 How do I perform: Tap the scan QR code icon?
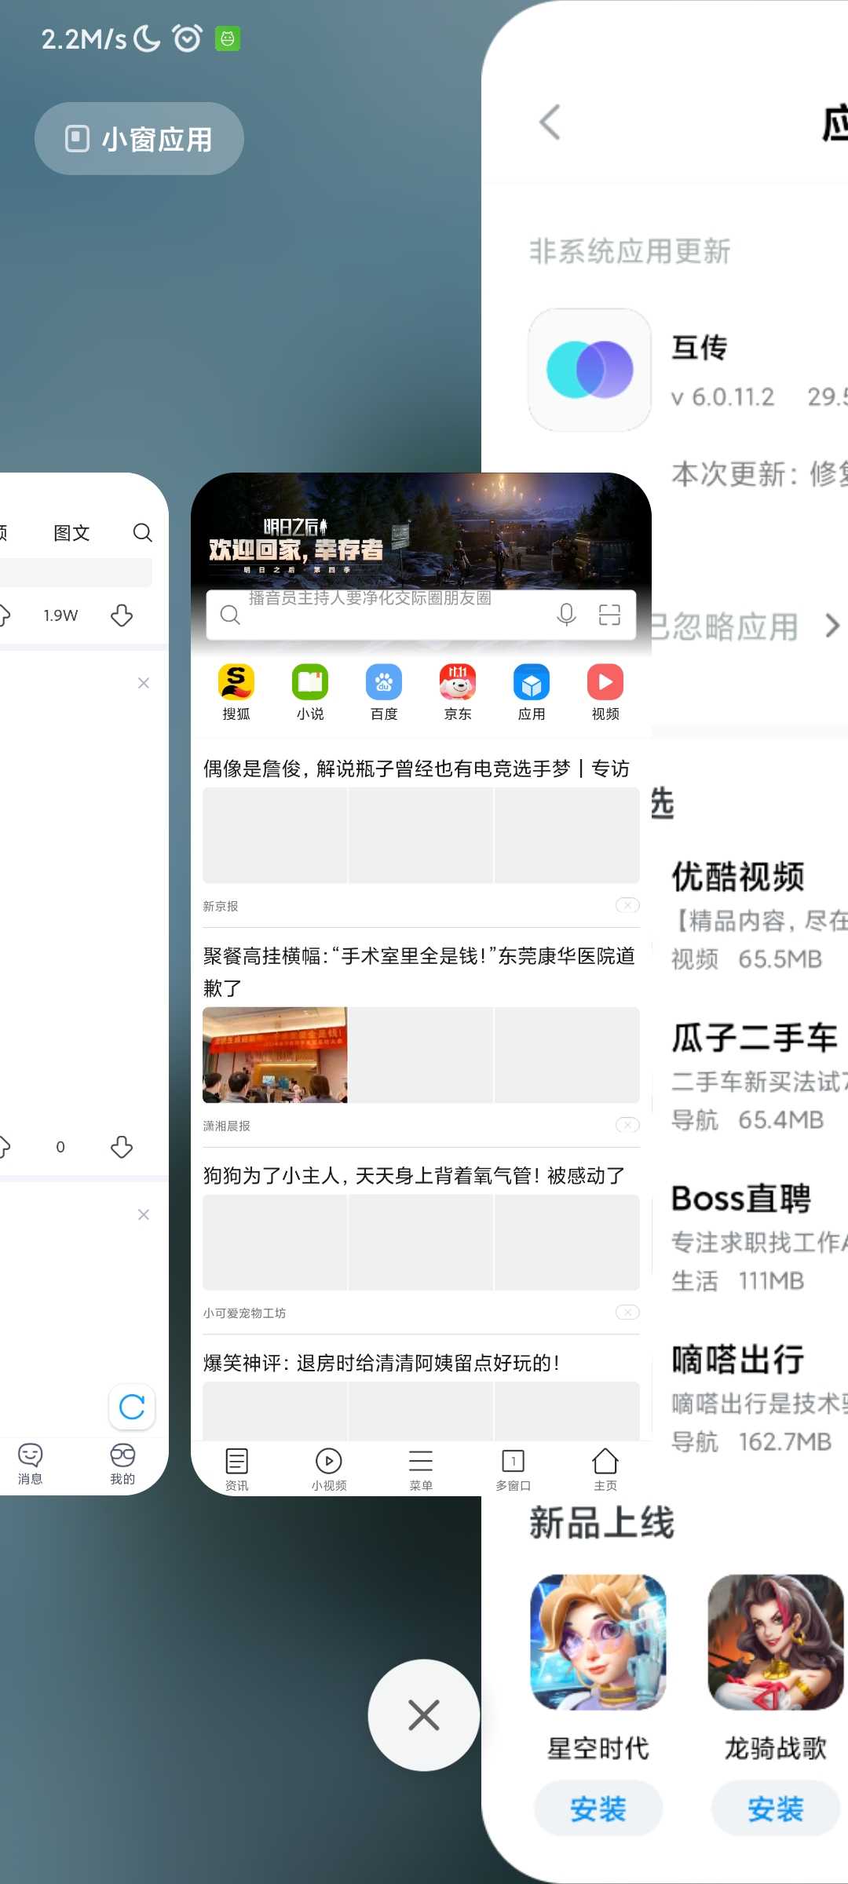609,615
